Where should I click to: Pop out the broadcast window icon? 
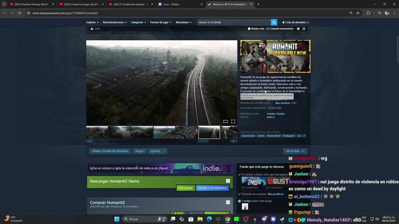(x=304, y=29)
